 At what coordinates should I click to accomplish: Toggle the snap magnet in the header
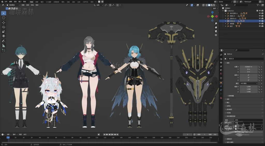pyautogui.click(x=110, y=5)
